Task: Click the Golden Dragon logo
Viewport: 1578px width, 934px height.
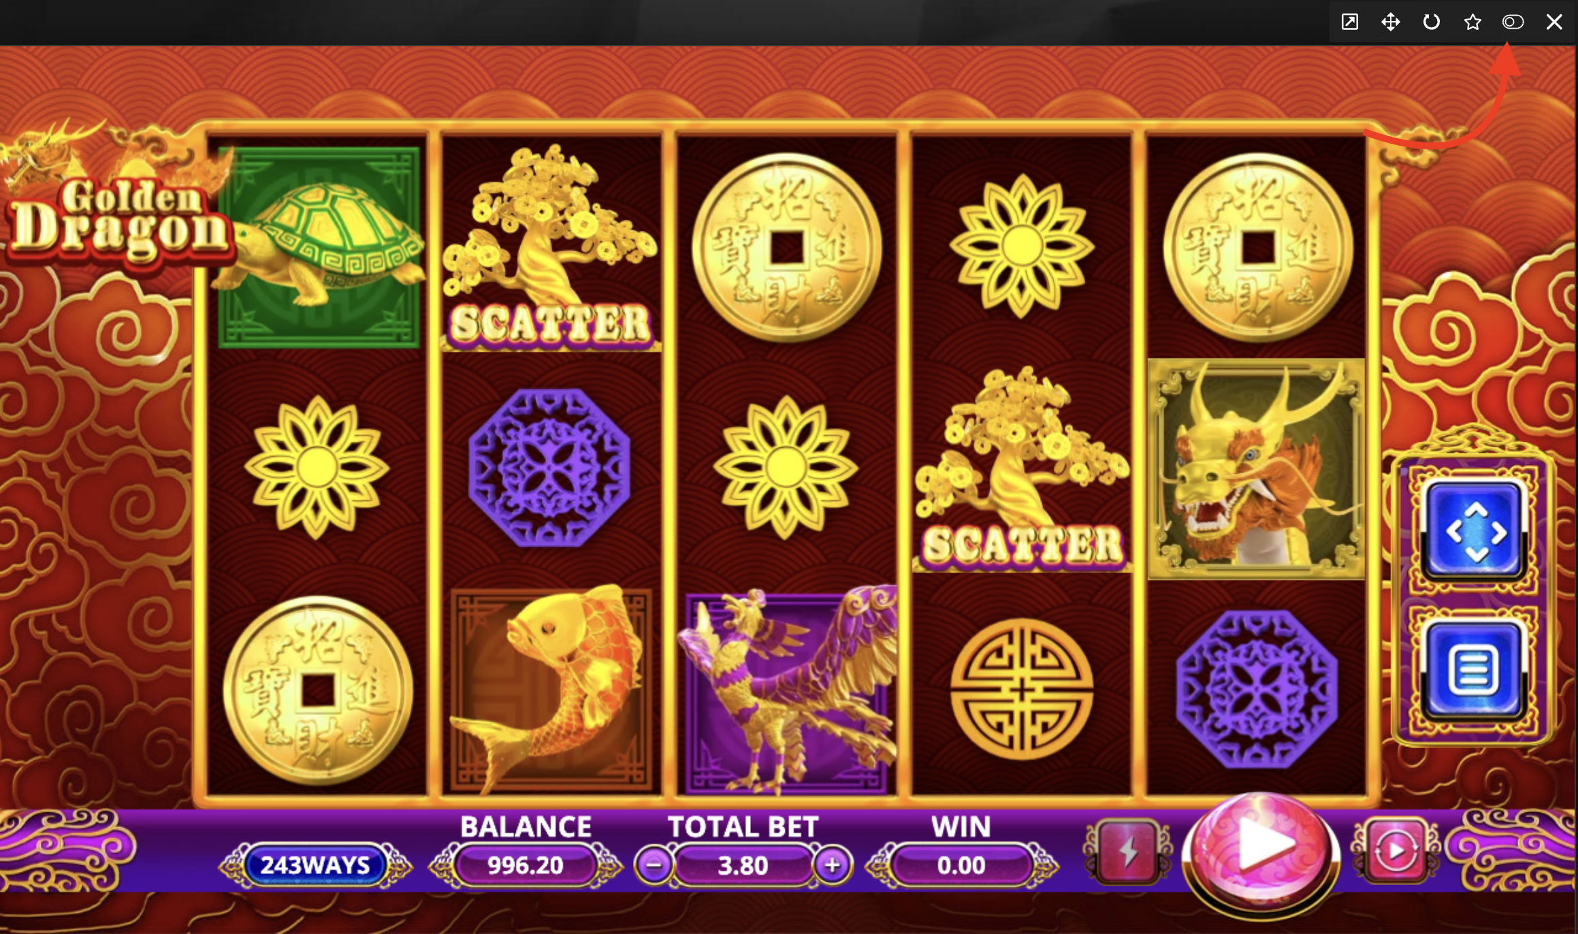Action: point(120,219)
